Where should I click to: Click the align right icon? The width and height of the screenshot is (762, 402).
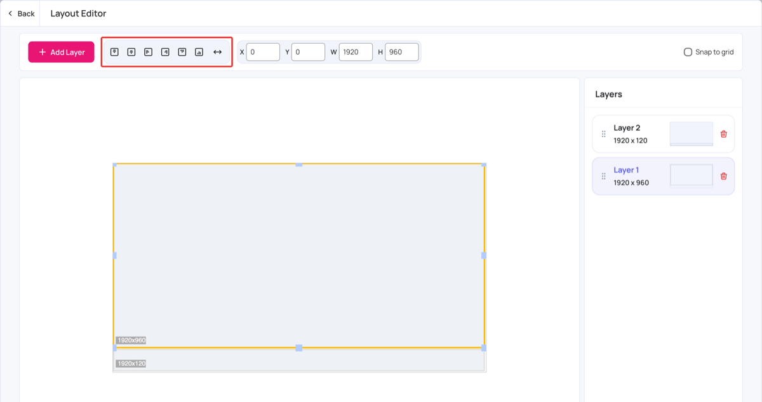(x=165, y=52)
